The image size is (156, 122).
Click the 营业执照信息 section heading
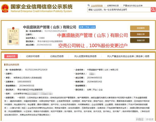13,65
